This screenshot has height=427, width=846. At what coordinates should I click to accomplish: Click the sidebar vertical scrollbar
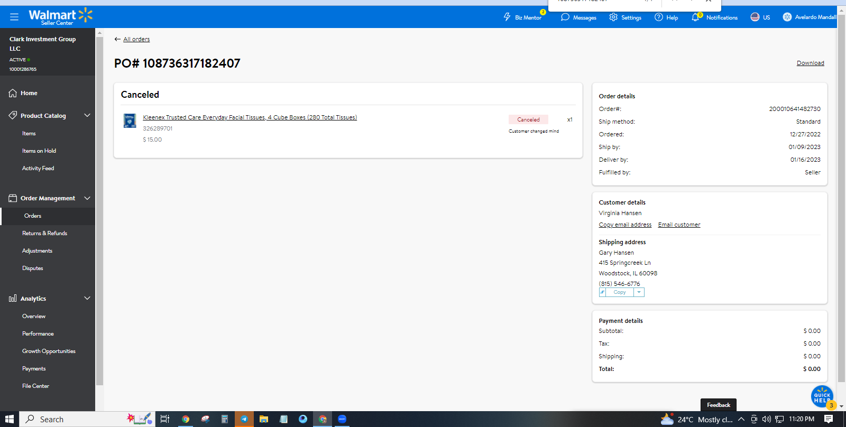[99, 211]
